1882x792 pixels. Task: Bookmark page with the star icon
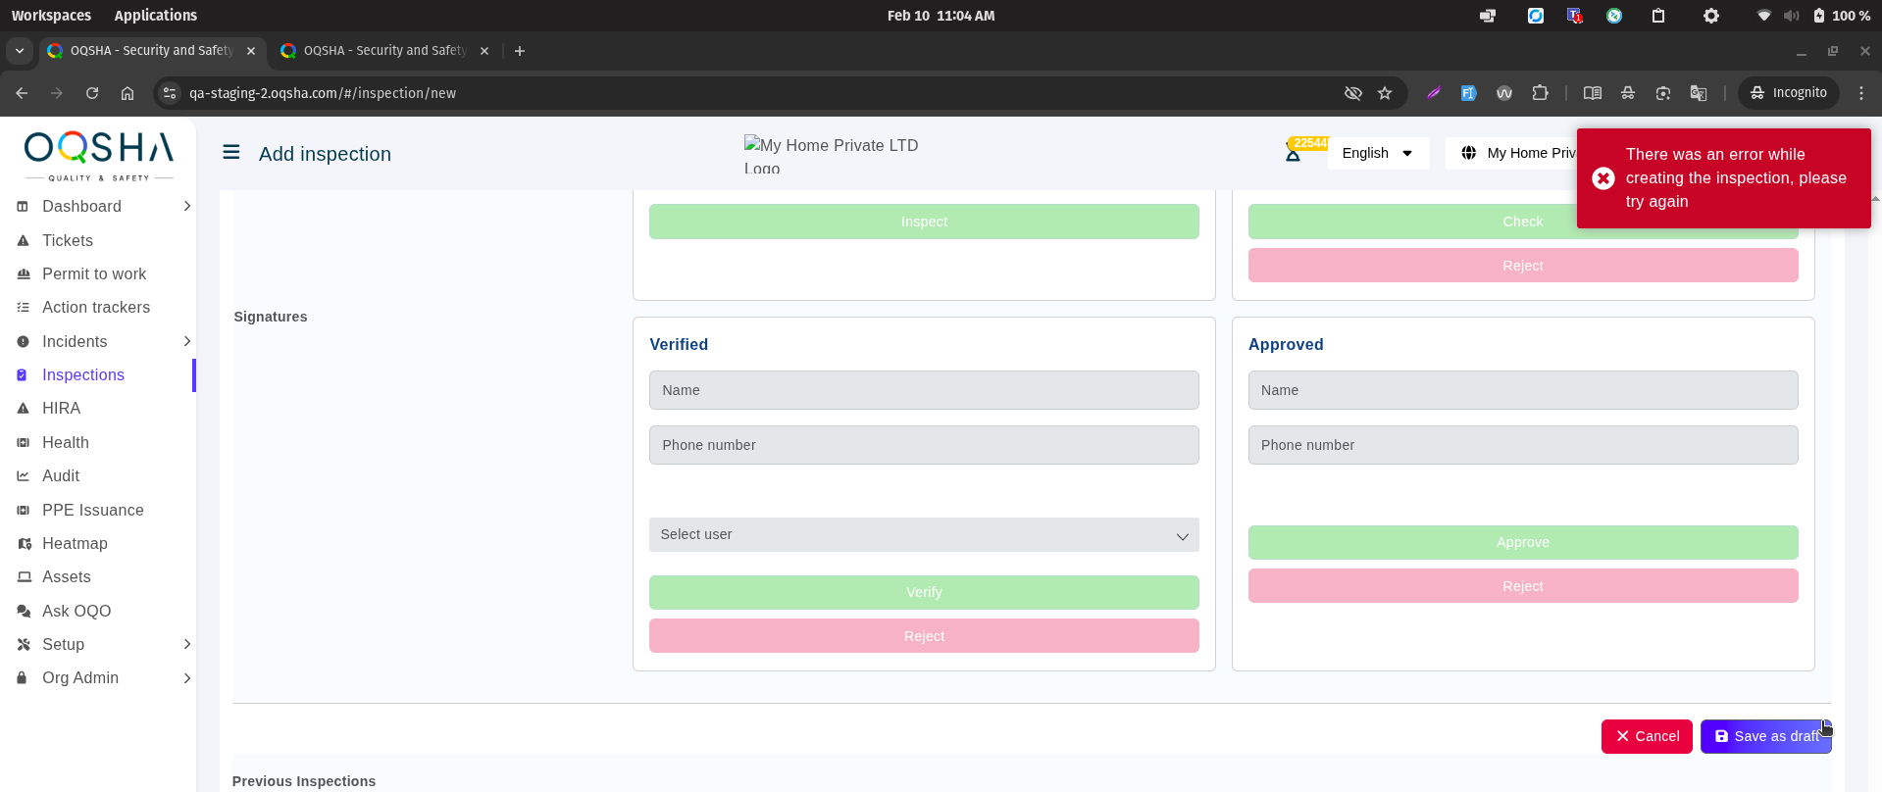(1385, 93)
